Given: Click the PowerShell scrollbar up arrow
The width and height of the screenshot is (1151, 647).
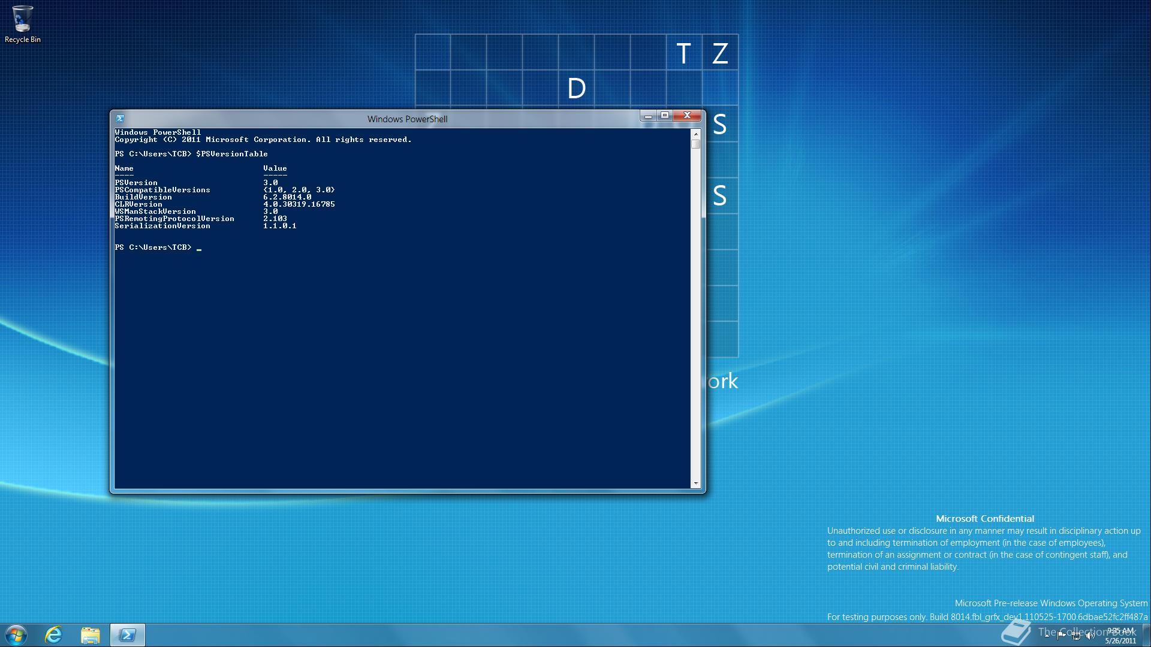Looking at the screenshot, I should tap(696, 133).
